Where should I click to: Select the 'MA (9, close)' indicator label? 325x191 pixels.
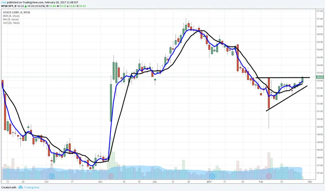coord(11,19)
